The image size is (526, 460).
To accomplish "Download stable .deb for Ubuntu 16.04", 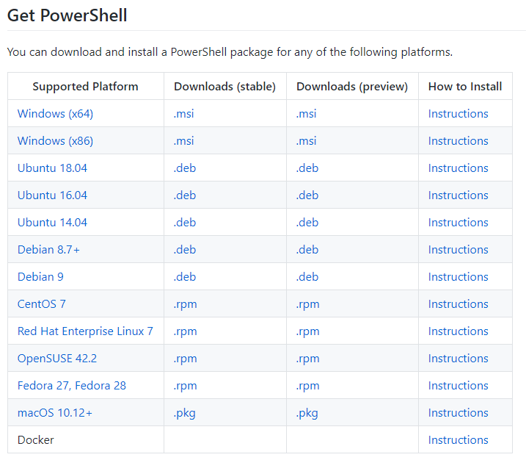I will [x=185, y=195].
